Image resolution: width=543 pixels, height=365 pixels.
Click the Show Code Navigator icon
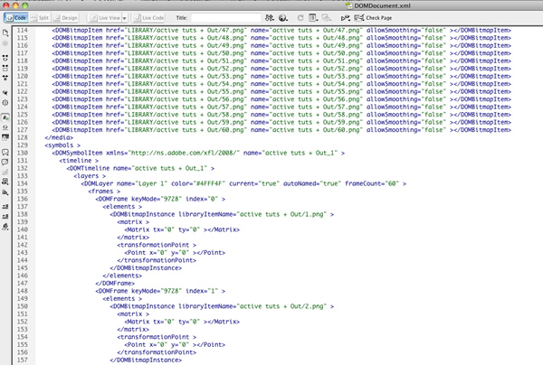(x=5, y=43)
